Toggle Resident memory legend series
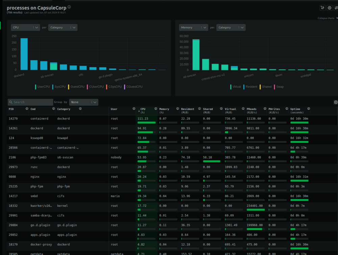This screenshot has height=255, width=338. tap(250, 87)
